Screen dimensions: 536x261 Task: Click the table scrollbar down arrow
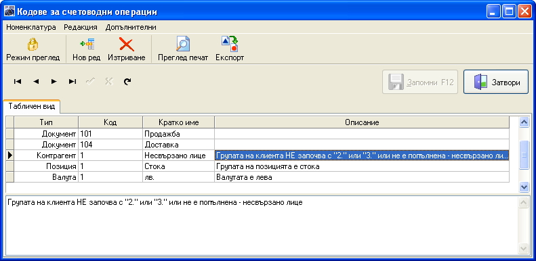point(524,187)
